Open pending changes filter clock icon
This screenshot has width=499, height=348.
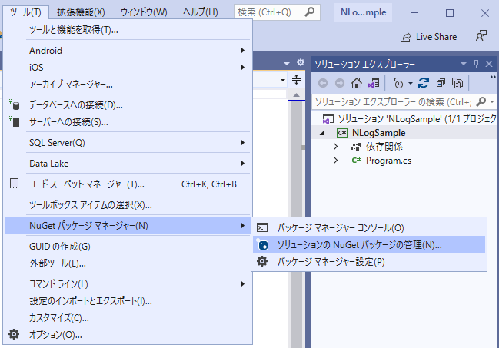[398, 83]
